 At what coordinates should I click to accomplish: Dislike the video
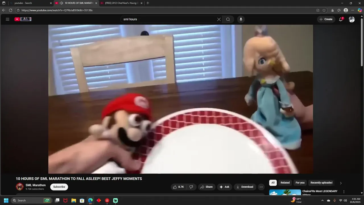click(191, 187)
